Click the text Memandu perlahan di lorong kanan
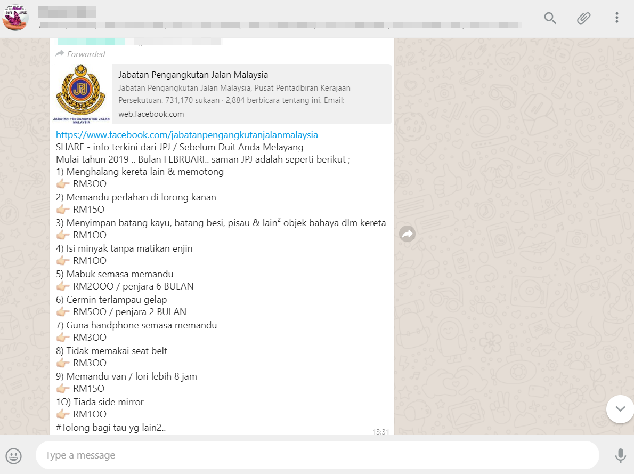634x474 pixels. (141, 197)
